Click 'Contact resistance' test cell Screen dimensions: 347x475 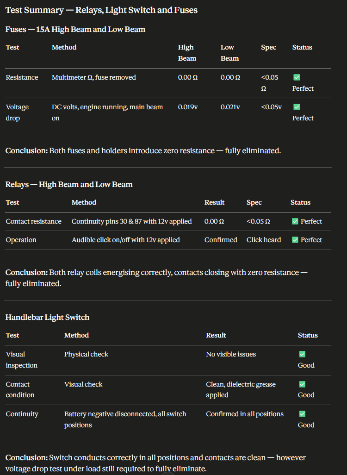[34, 221]
